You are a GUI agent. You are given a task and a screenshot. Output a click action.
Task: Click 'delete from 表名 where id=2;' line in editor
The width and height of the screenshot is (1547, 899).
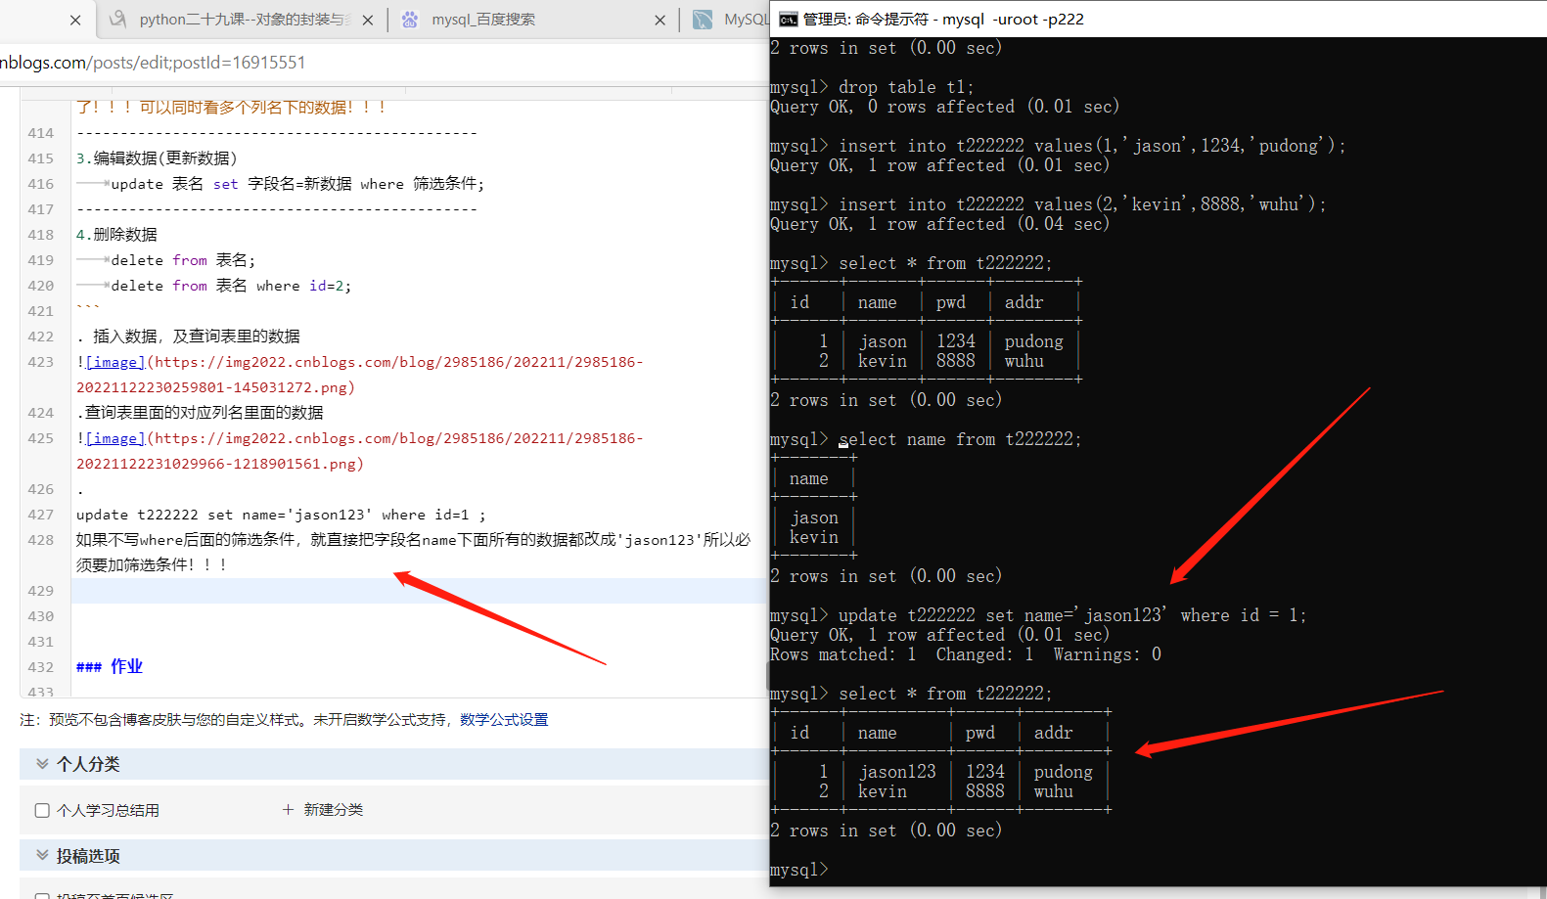[231, 286]
